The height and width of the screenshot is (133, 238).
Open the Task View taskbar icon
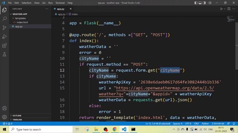tap(77, 129)
